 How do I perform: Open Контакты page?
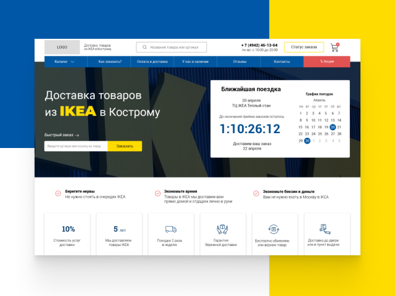pyautogui.click(x=282, y=62)
